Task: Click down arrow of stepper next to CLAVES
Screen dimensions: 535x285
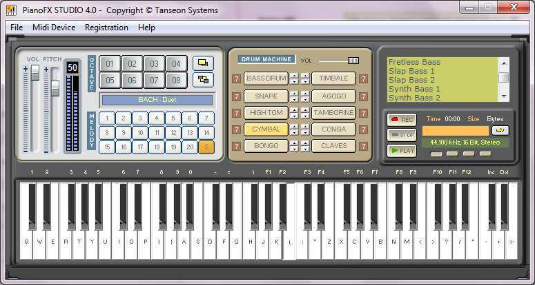Action: pos(305,149)
